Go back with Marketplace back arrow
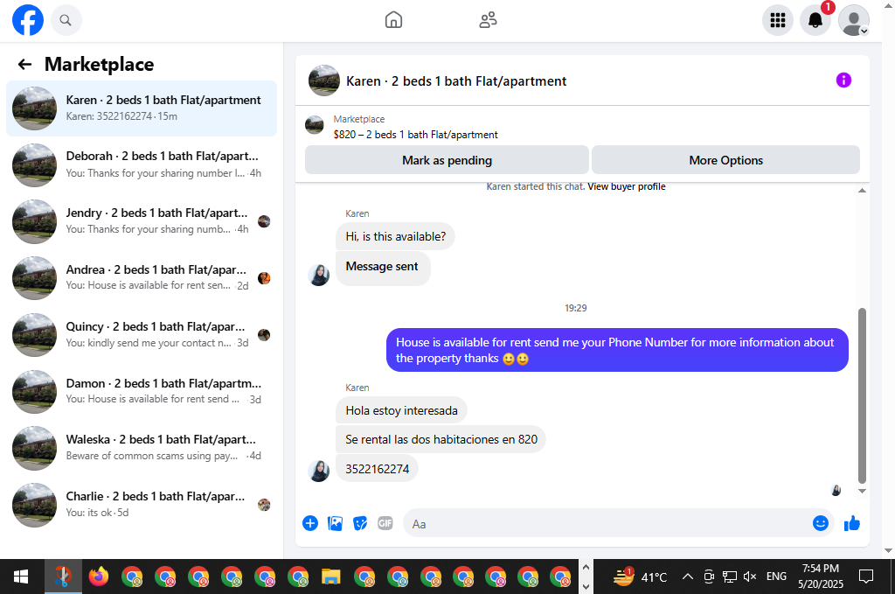The width and height of the screenshot is (895, 594). [24, 64]
